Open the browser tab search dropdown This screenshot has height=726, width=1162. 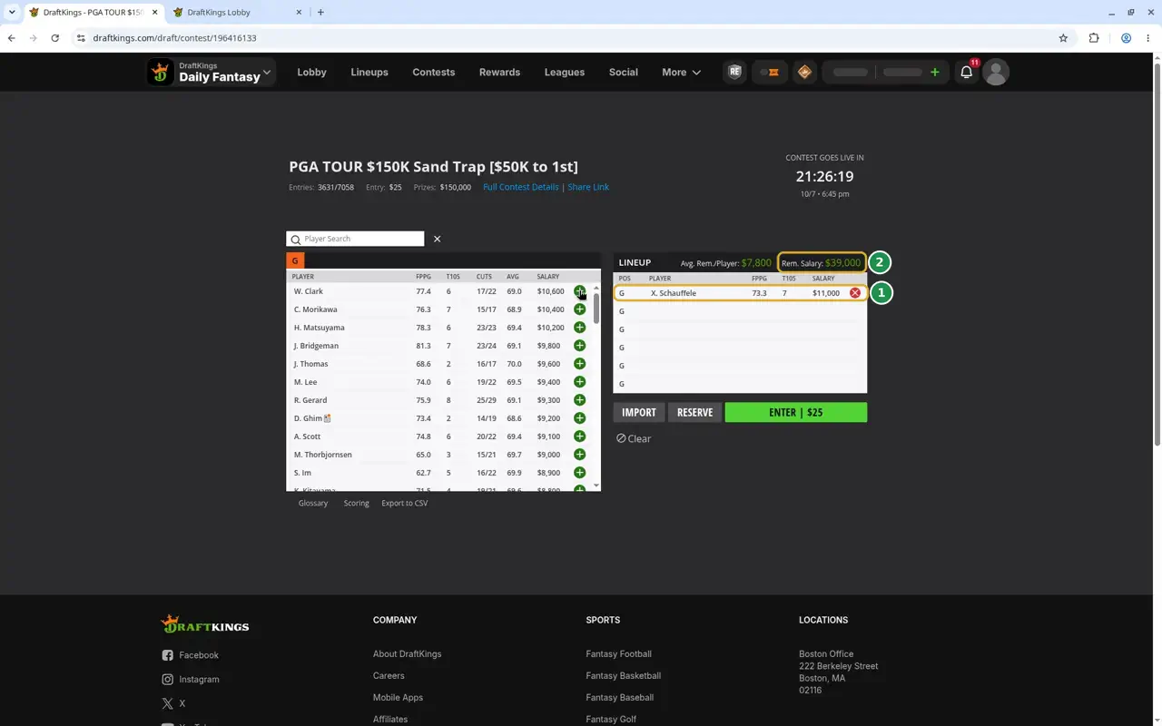(12, 13)
